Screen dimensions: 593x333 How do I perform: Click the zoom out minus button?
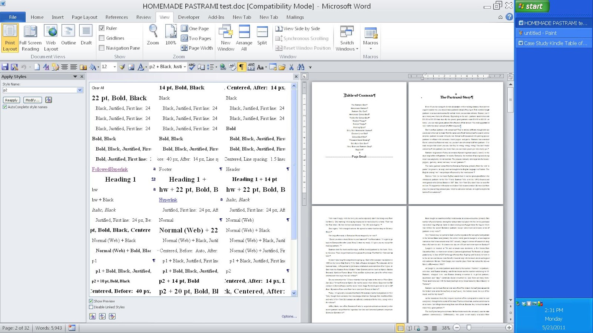(457, 328)
